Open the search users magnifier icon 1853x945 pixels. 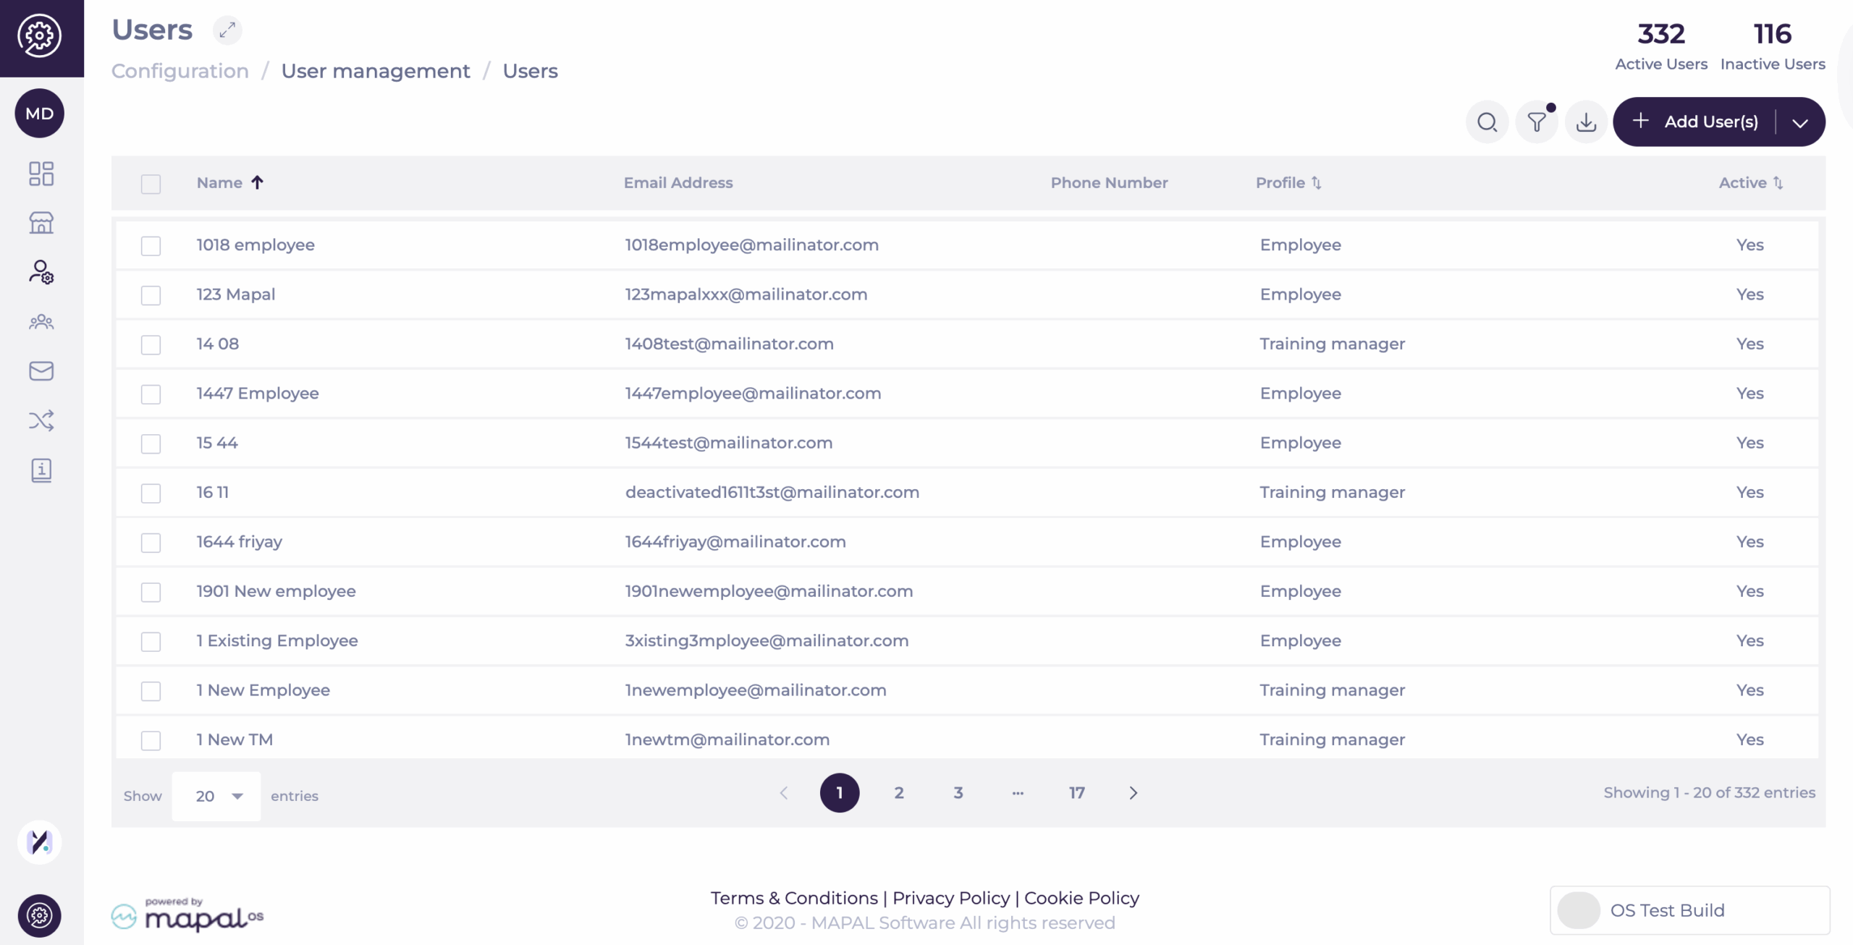[x=1487, y=122]
